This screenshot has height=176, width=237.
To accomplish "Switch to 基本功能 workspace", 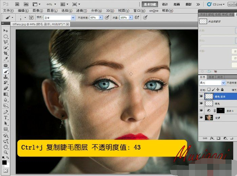I will [x=150, y=4].
